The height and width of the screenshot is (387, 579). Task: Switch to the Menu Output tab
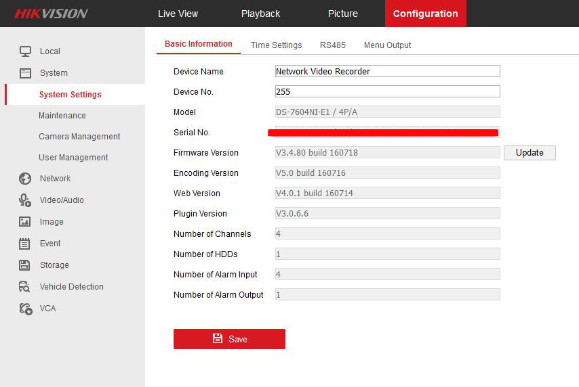click(387, 45)
